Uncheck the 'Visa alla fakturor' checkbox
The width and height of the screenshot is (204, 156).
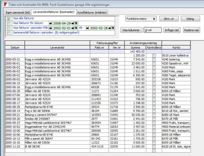9,19
